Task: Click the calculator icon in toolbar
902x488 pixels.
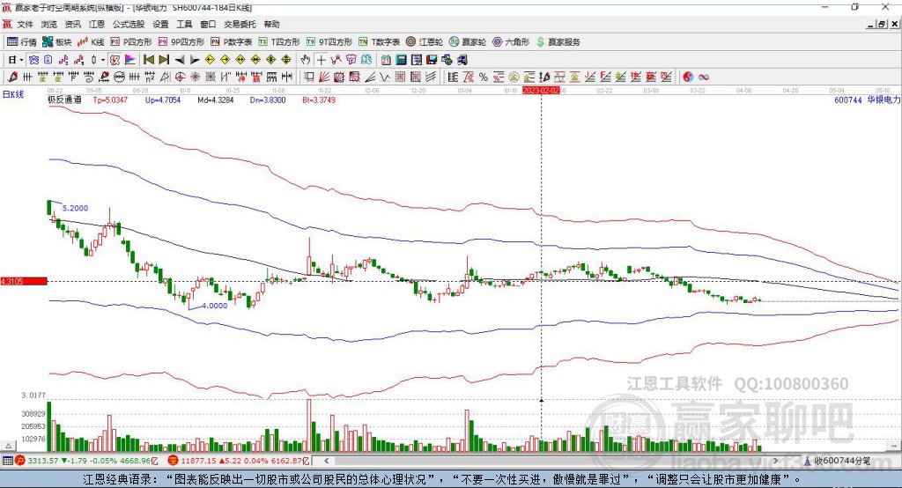Action: point(401,60)
